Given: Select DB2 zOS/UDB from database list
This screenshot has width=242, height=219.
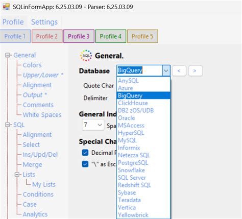Looking at the screenshot, I should pyautogui.click(x=143, y=110).
